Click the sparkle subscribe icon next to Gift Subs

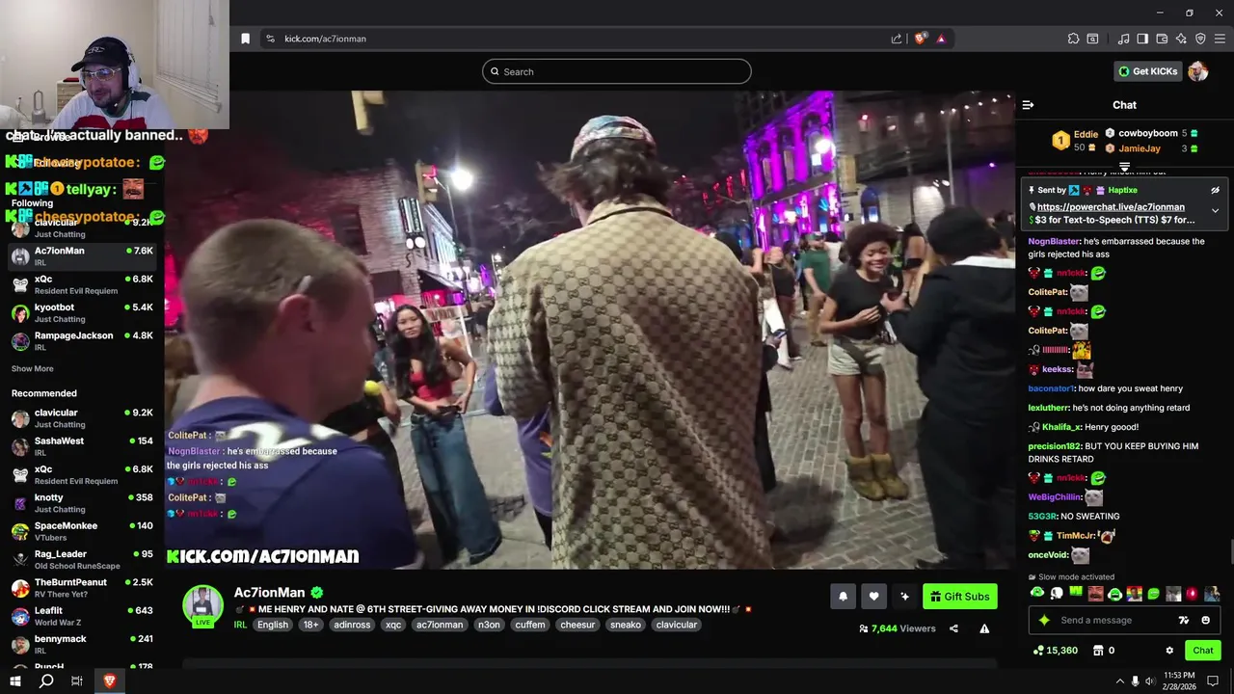[904, 597]
